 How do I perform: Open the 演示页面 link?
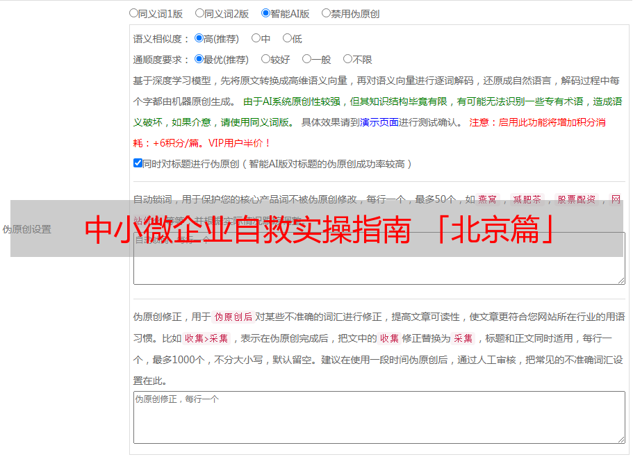click(379, 122)
